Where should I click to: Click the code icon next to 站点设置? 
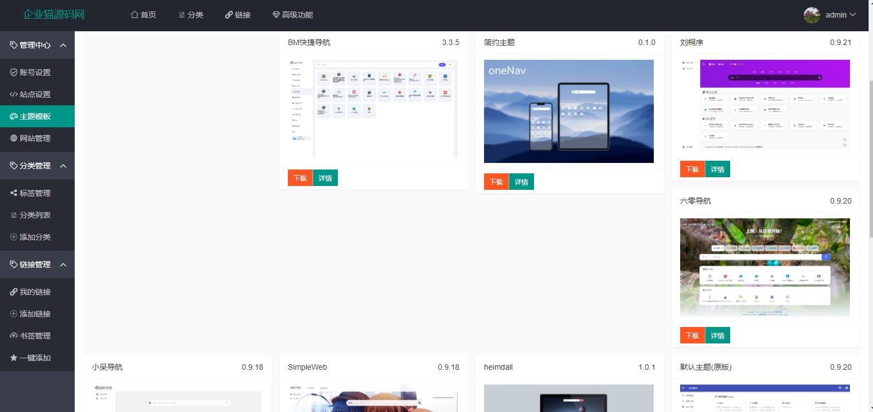click(x=14, y=94)
